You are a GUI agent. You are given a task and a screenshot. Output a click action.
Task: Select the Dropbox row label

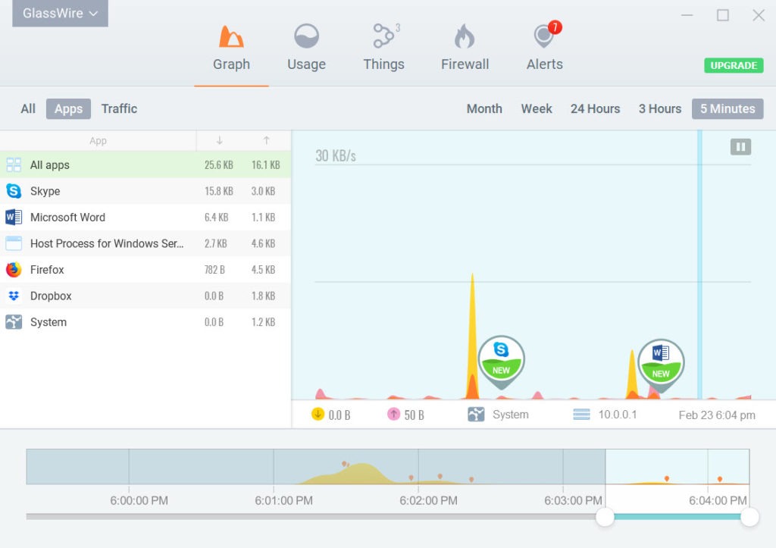click(51, 296)
